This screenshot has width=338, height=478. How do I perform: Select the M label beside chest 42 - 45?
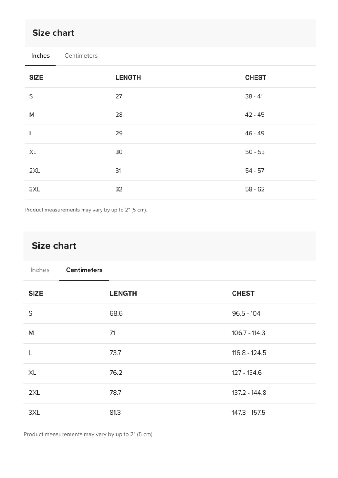pos(32,114)
